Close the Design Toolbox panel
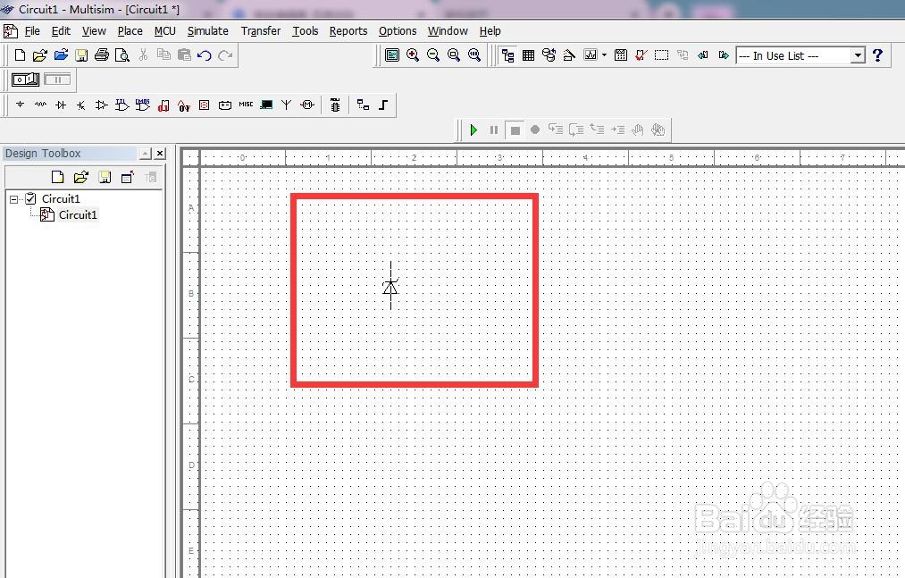The image size is (905, 578). pyautogui.click(x=161, y=154)
